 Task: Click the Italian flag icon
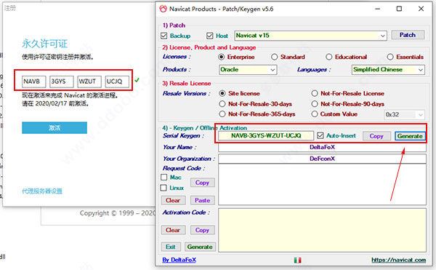coord(297,260)
